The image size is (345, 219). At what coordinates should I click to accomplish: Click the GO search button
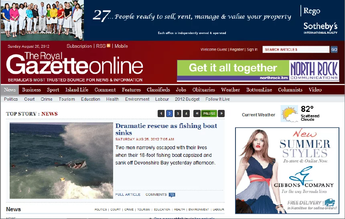tap(334, 49)
